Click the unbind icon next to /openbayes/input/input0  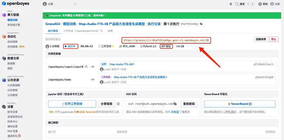(x=86, y=67)
